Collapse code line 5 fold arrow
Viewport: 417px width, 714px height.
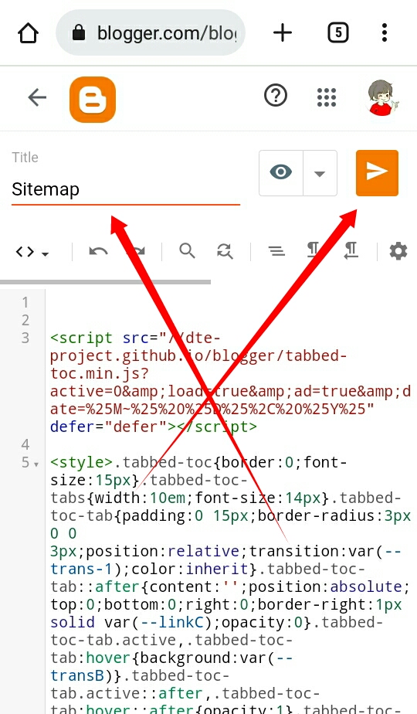[36, 464]
